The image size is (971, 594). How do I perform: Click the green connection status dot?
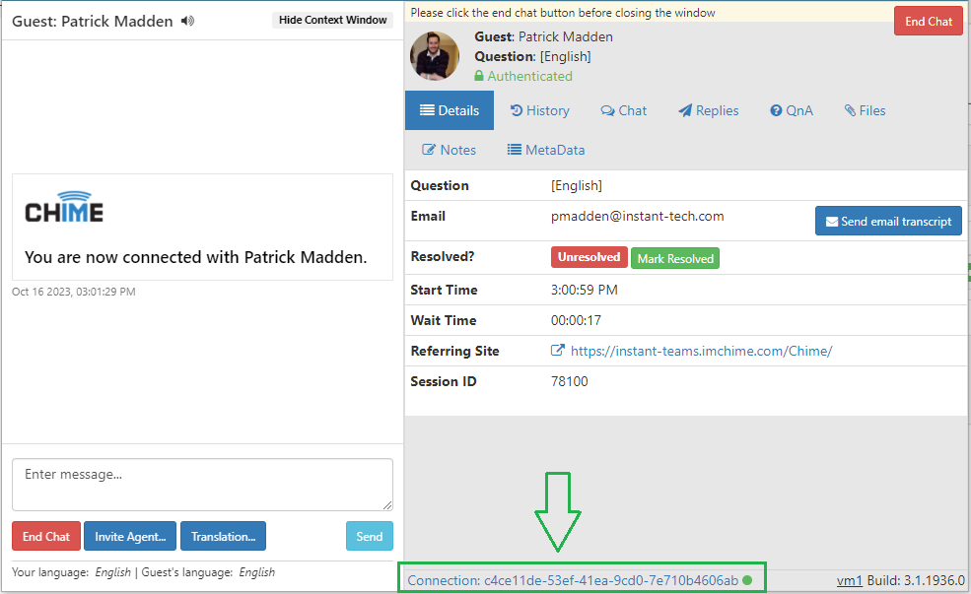[747, 580]
